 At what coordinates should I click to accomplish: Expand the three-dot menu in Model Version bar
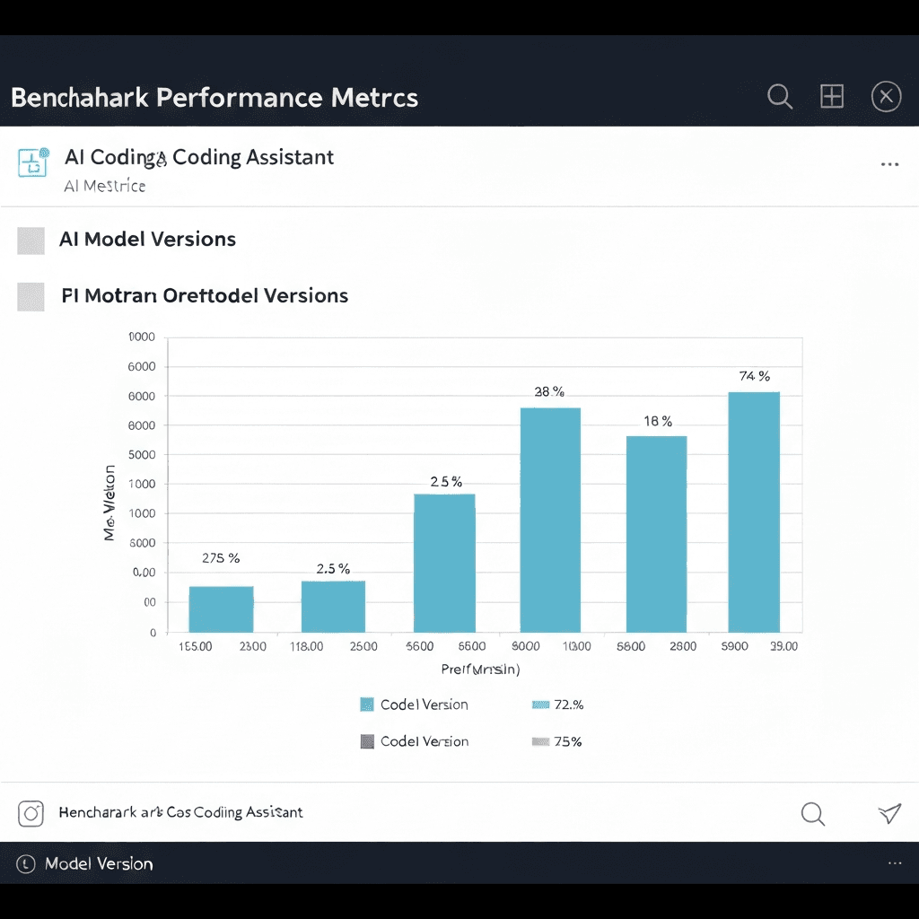point(894,863)
